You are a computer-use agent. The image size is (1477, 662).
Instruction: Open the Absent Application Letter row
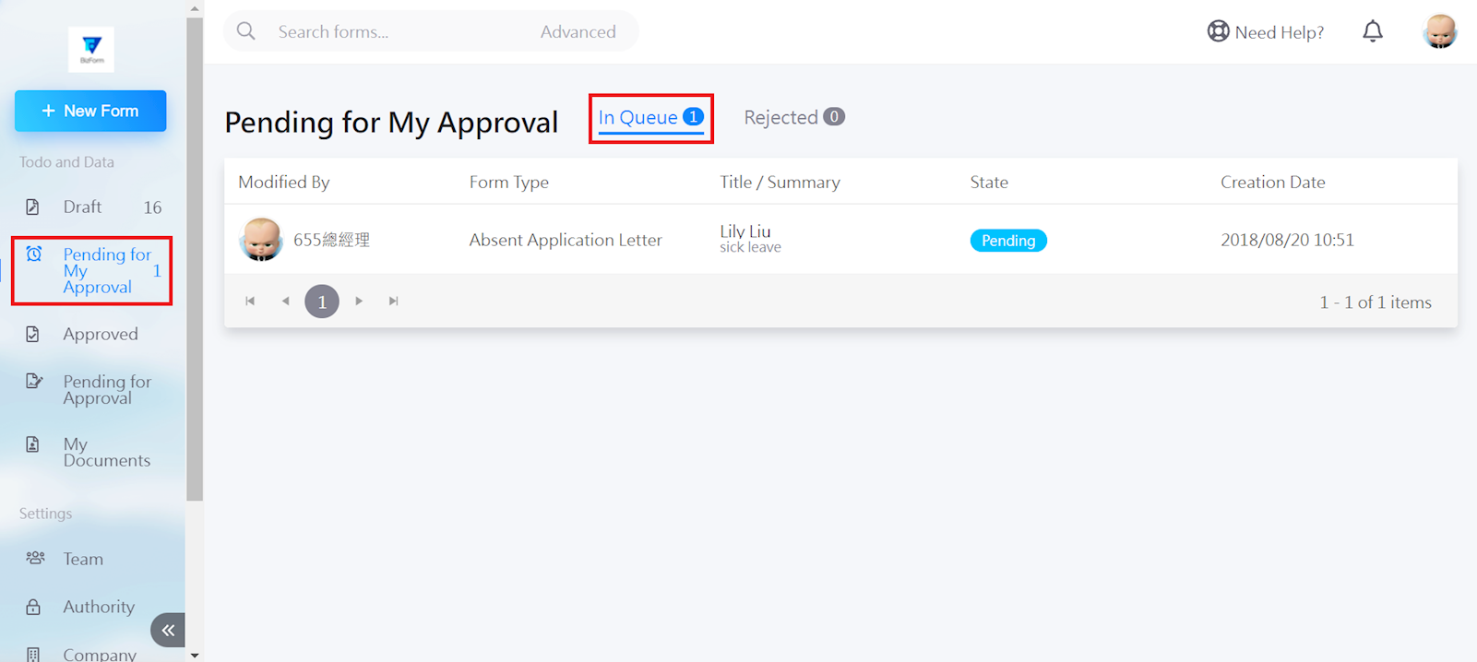tap(840, 240)
